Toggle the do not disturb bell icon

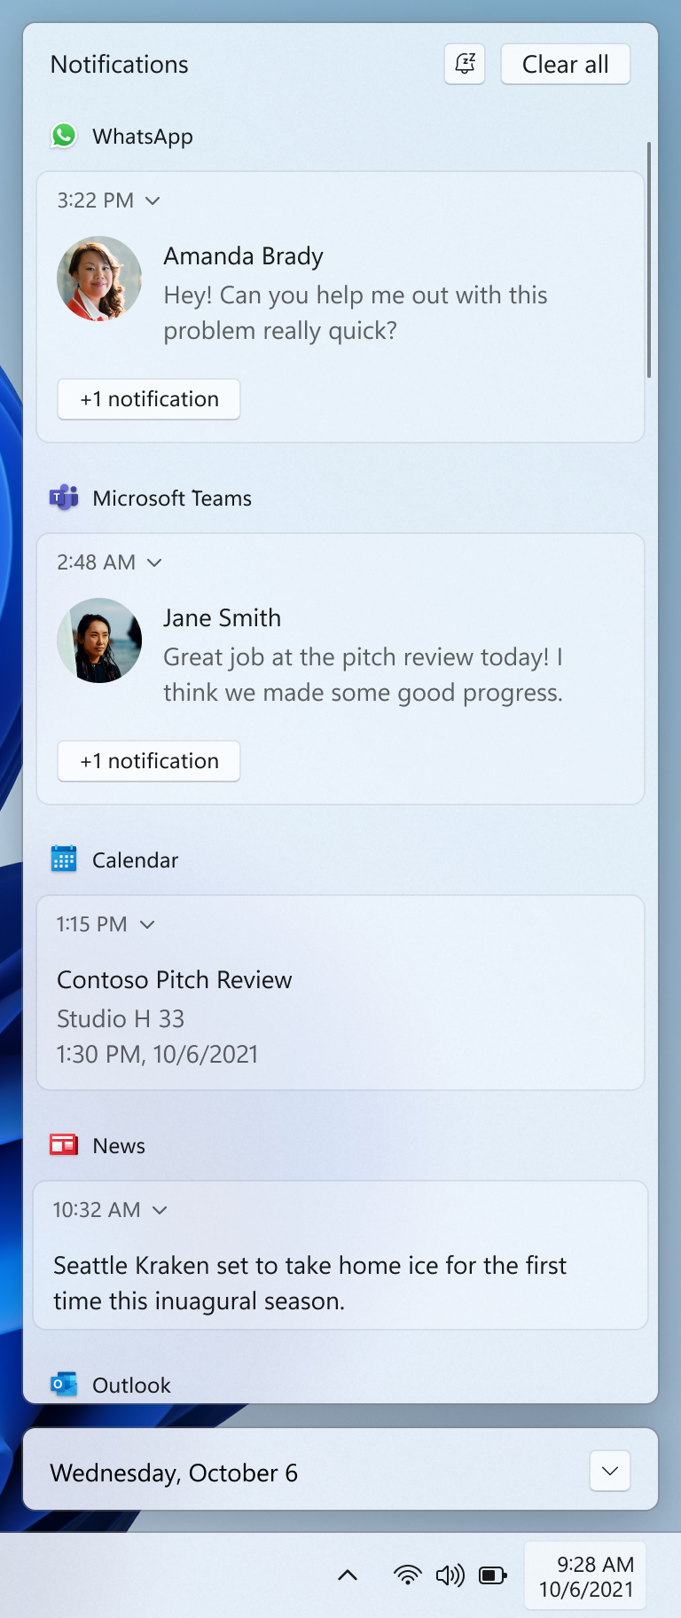(x=465, y=64)
